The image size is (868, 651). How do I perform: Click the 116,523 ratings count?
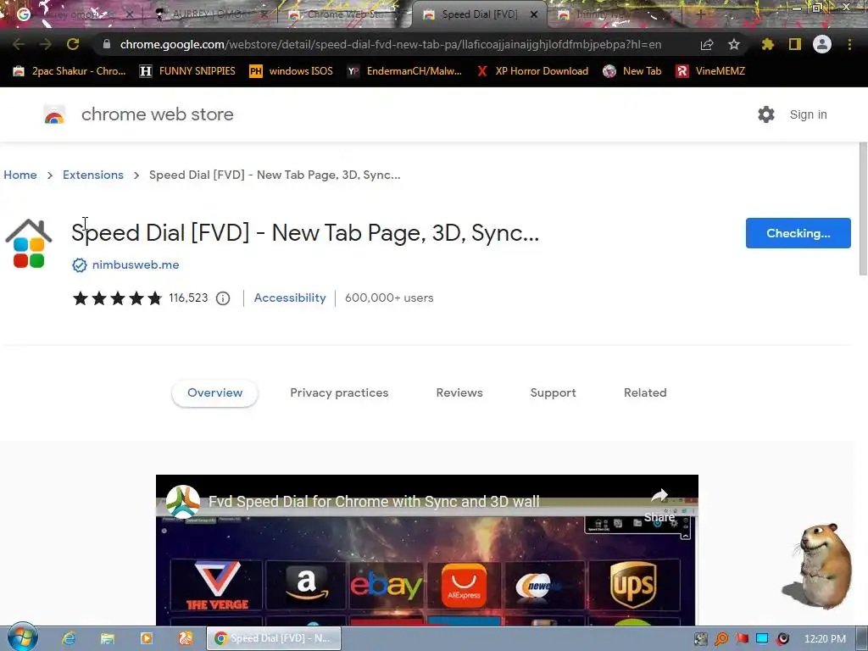pyautogui.click(x=188, y=298)
